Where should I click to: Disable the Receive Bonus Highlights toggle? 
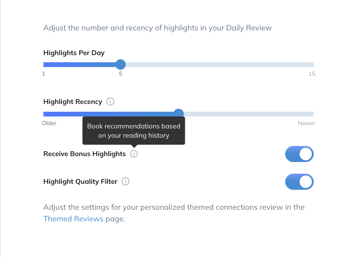299,154
